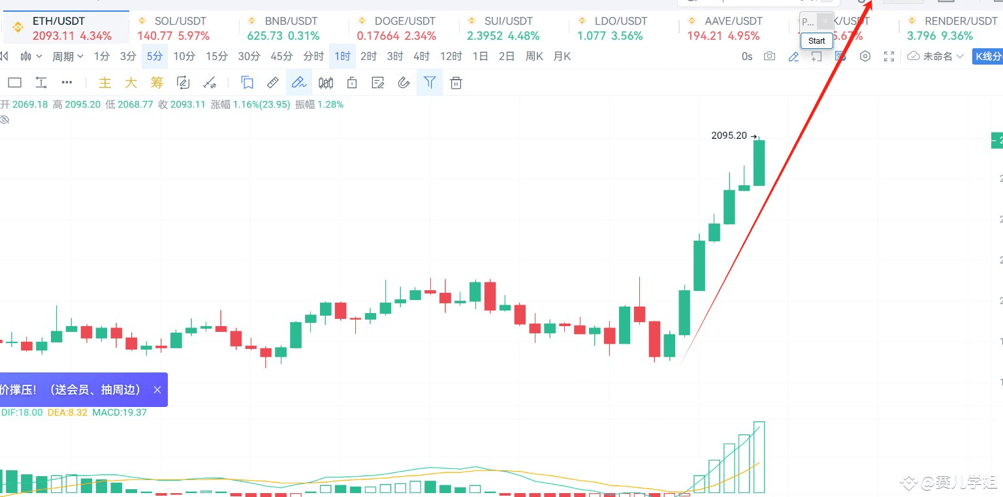Select the 3分 timeframe

tap(128, 57)
